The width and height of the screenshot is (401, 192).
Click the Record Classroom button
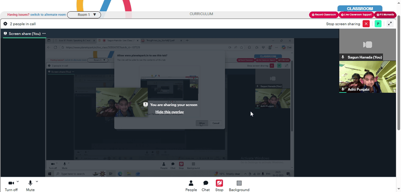click(324, 14)
